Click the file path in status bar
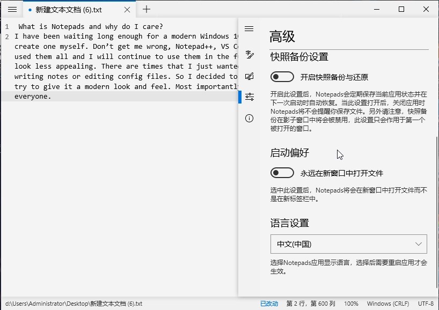This screenshot has height=310, width=439. tap(74, 304)
